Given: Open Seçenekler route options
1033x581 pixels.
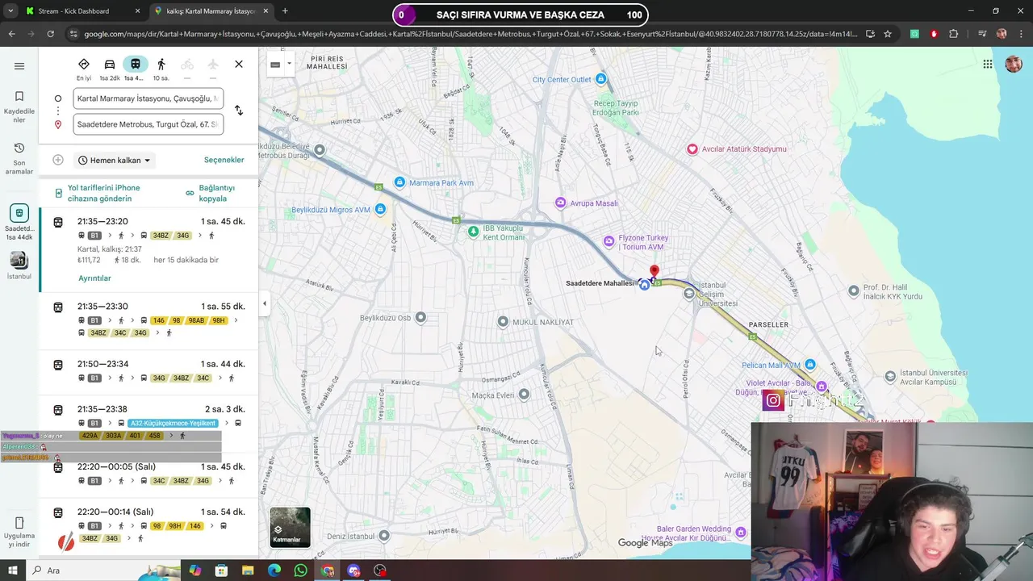Looking at the screenshot, I should 224,160.
